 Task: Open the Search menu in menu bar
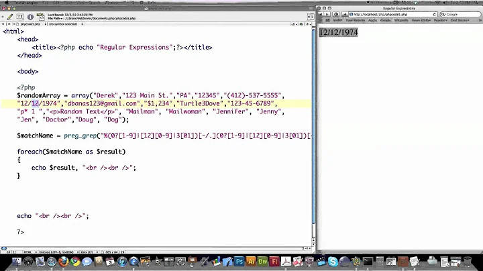[x=95, y=3]
